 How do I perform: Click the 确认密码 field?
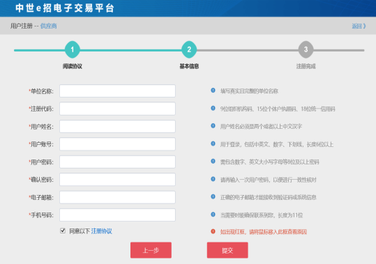(x=117, y=180)
